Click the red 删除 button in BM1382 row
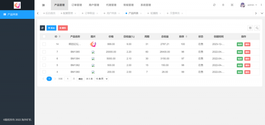This screenshot has height=125, width=265. [247, 65]
